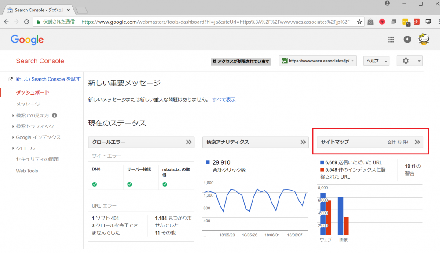Click the DNS green check status icon
440x253 pixels.
(x=95, y=184)
